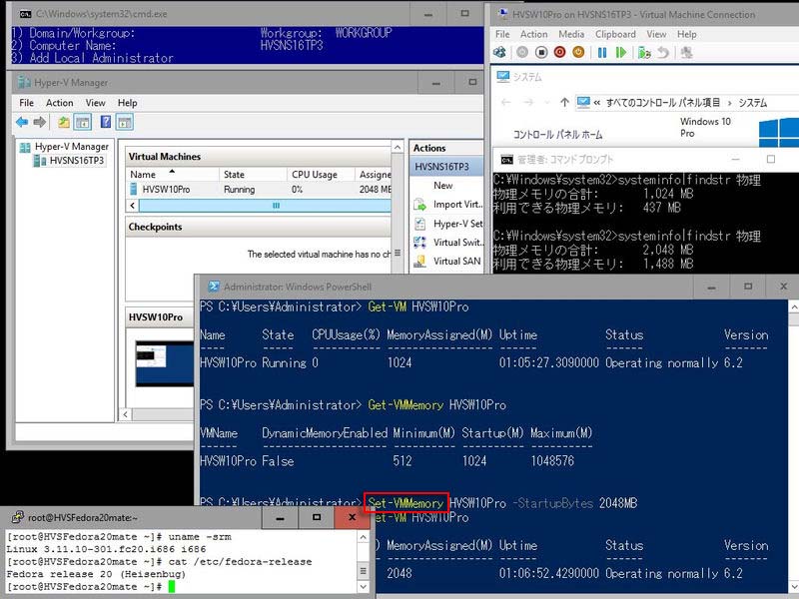Click Back arrow in Hyper-V Manager toolbar

coord(21,122)
